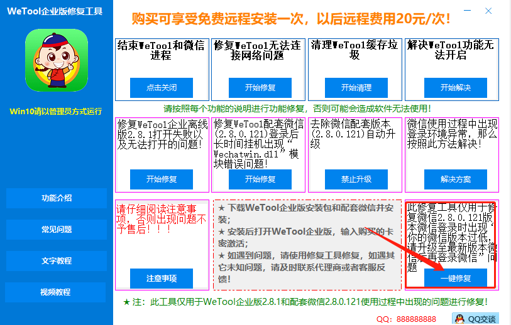Click 解决WeTool功能无法开启 description text
The height and width of the screenshot is (325, 511).
(x=451, y=50)
